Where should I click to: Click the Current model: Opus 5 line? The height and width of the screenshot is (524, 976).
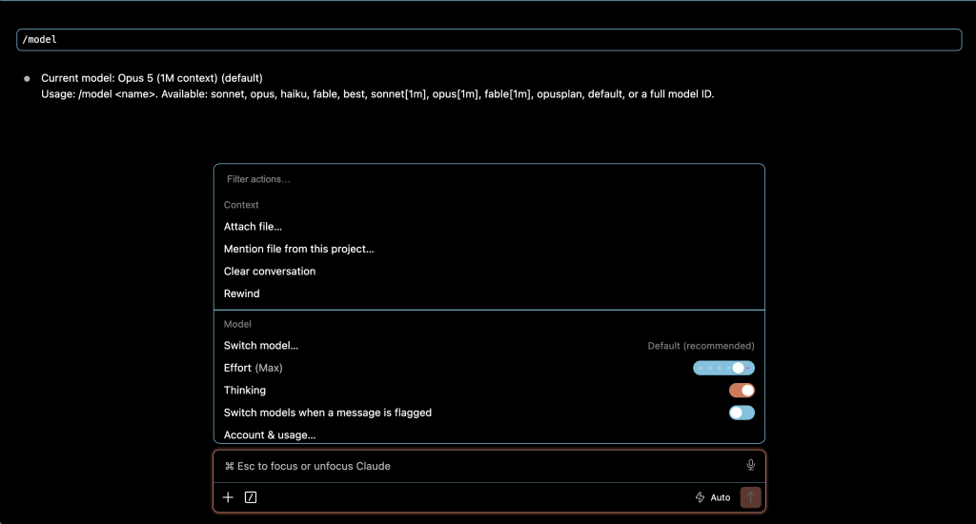pyautogui.click(x=152, y=78)
